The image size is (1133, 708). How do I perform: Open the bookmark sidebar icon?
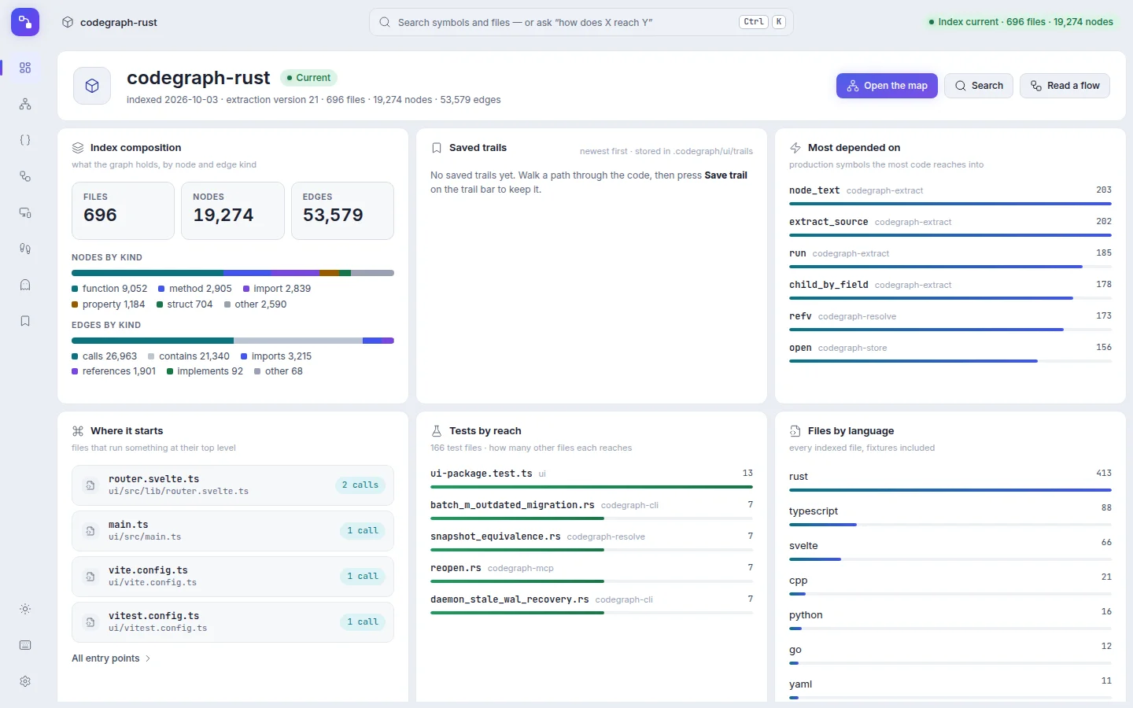click(x=25, y=321)
